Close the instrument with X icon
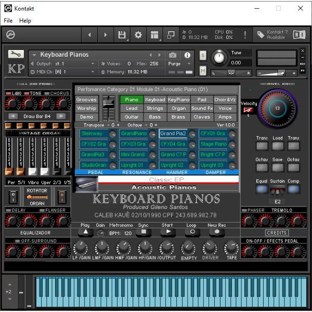312x312 pixels. click(x=303, y=50)
